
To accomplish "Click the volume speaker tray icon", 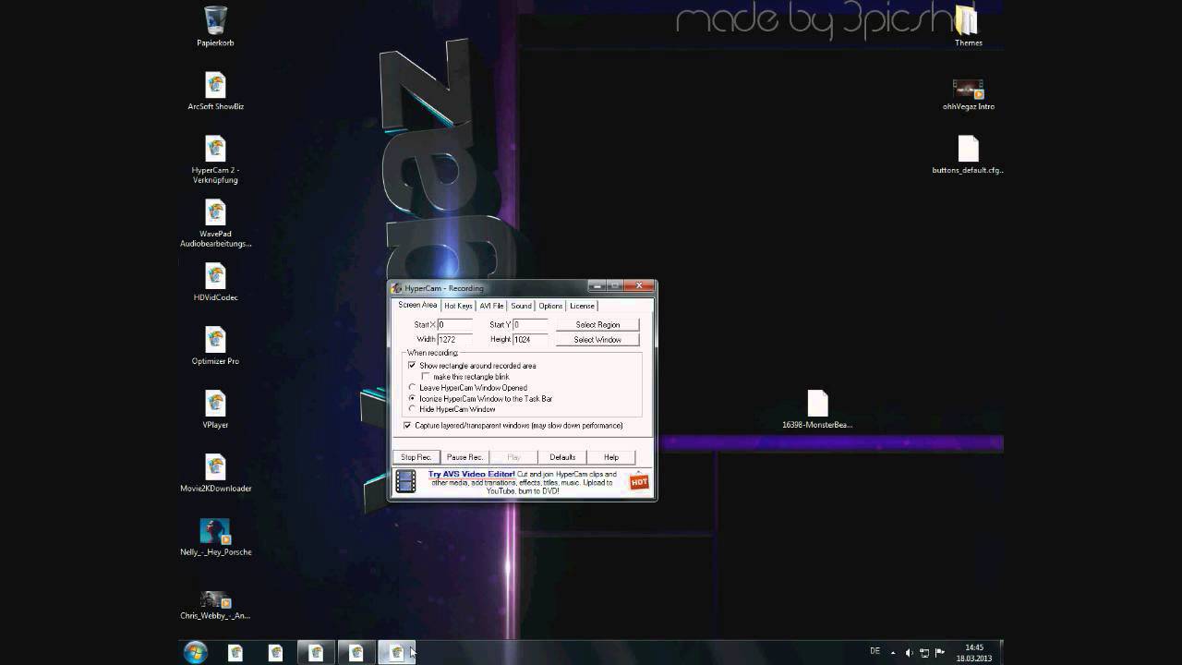I will pos(909,652).
